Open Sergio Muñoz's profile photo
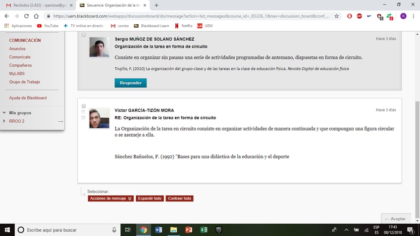Image resolution: width=420 pixels, height=236 pixels. click(x=99, y=47)
